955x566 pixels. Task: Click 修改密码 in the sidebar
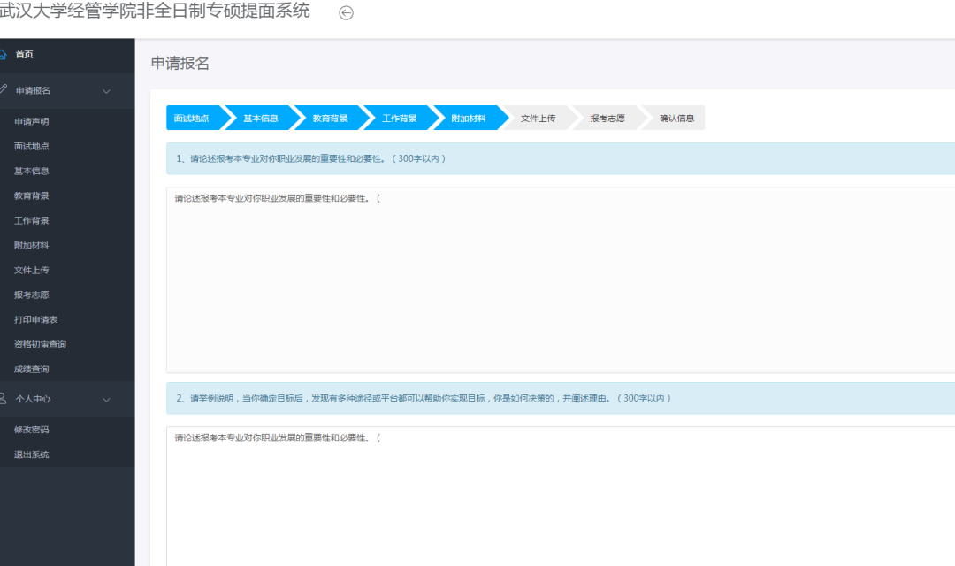[x=32, y=430]
